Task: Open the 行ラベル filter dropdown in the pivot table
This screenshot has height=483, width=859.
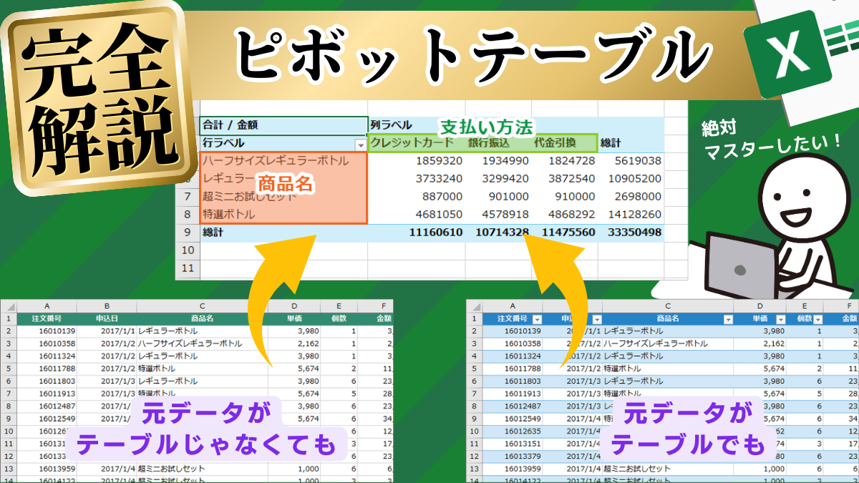Action: (361, 145)
